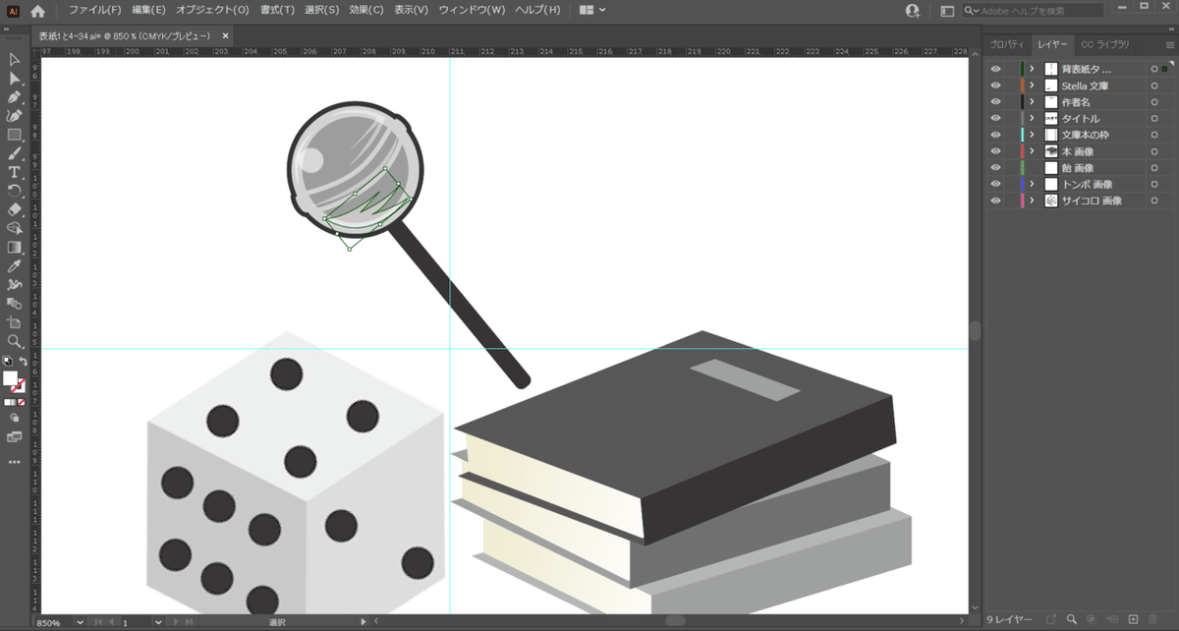Select the Selection tool arrow
The image size is (1179, 631).
pyautogui.click(x=14, y=60)
